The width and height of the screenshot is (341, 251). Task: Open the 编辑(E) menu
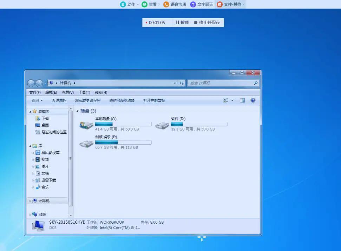coord(51,93)
